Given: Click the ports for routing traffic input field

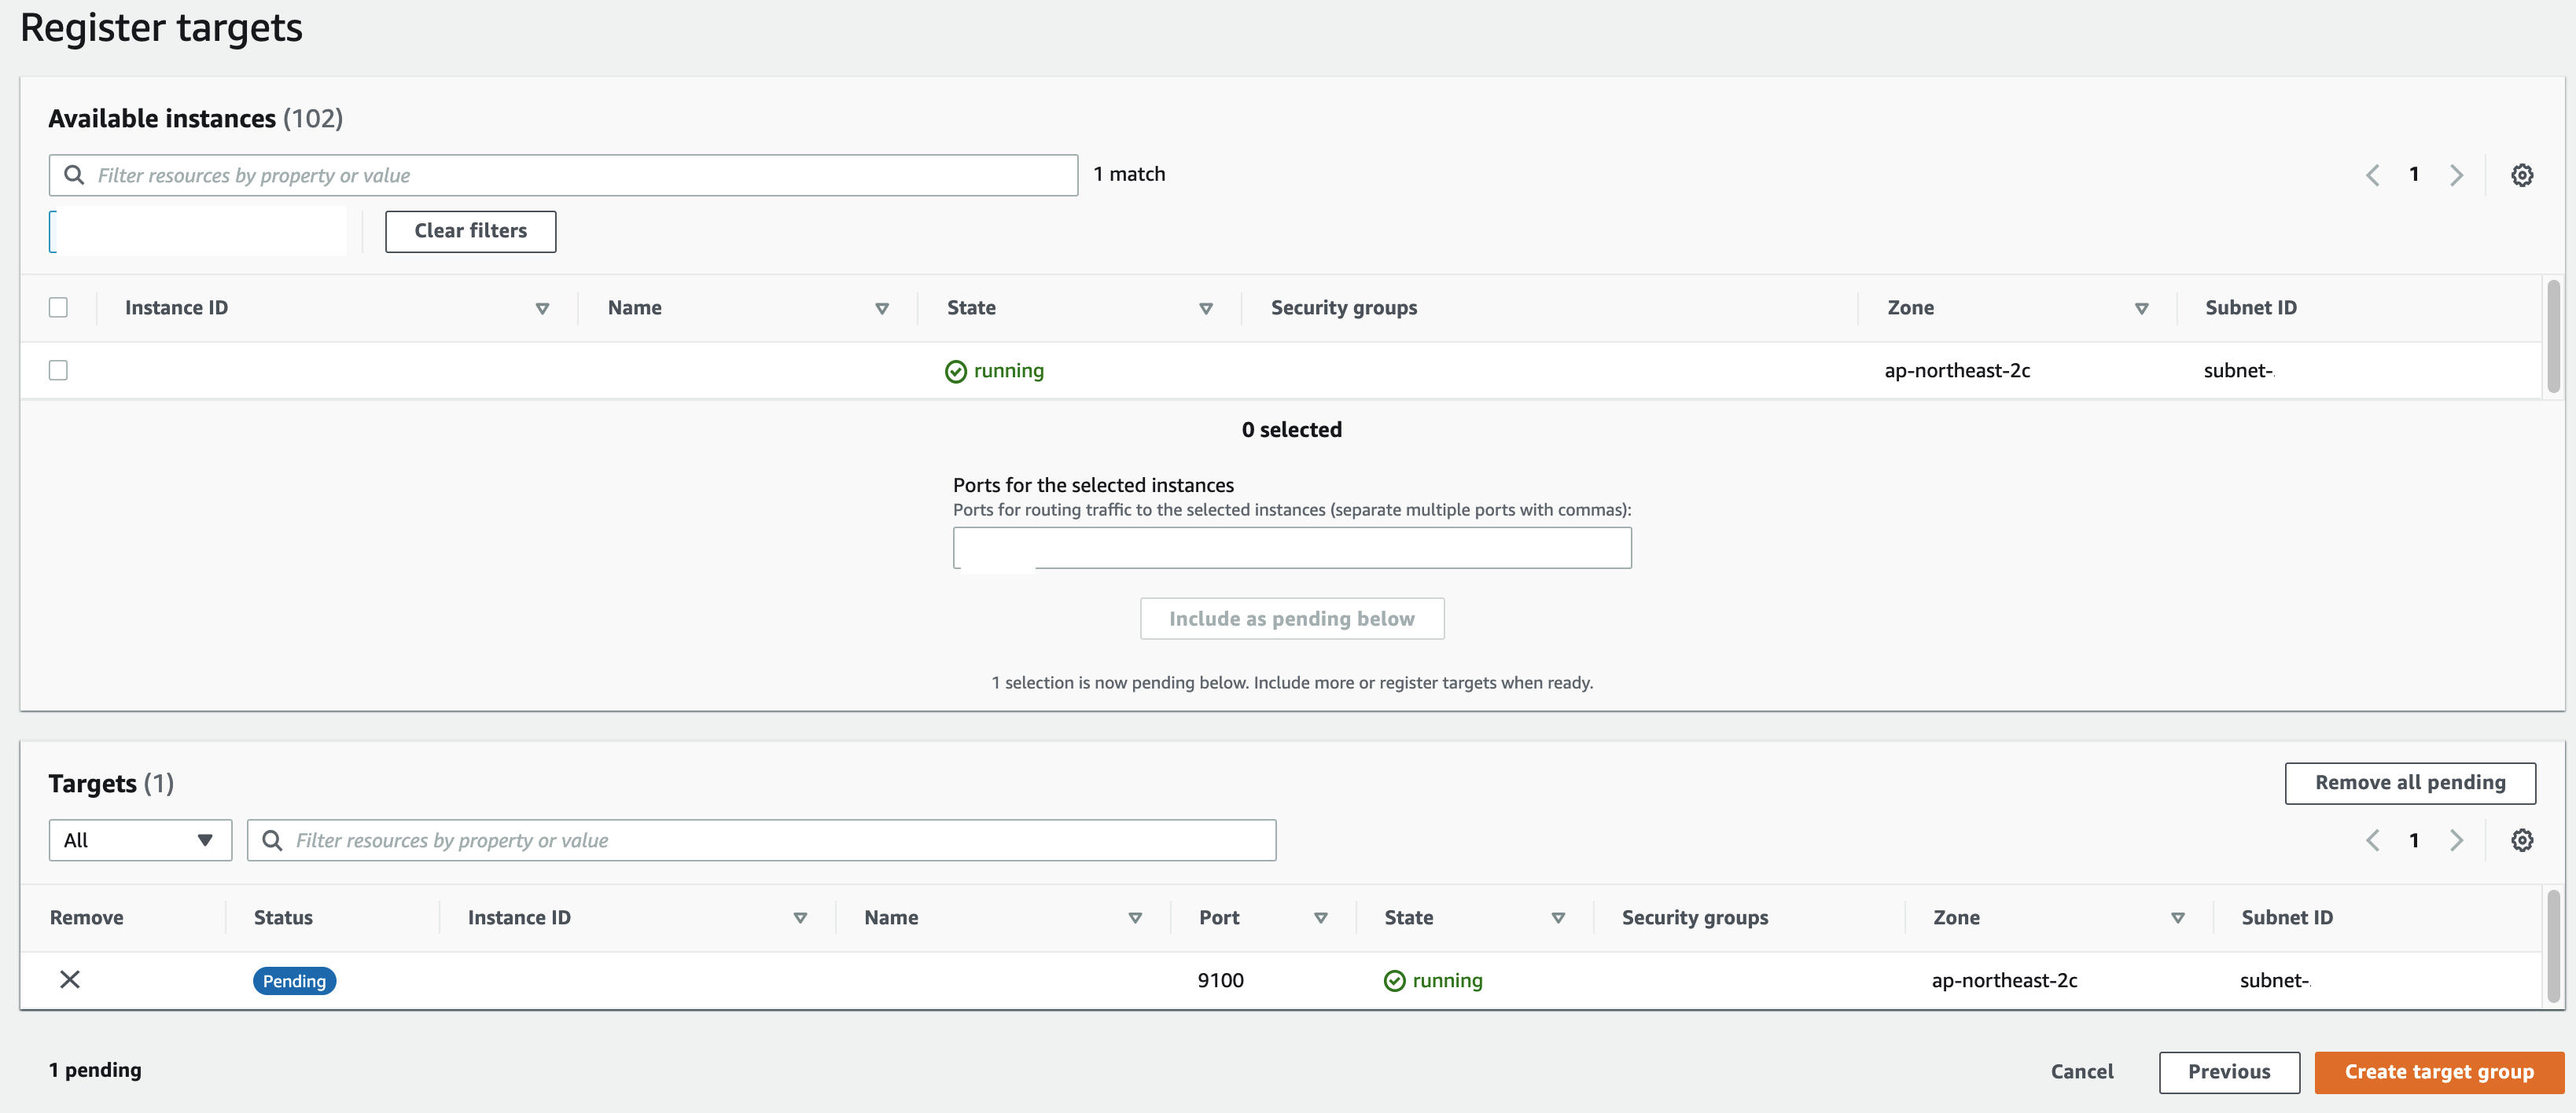Looking at the screenshot, I should click(x=1292, y=548).
